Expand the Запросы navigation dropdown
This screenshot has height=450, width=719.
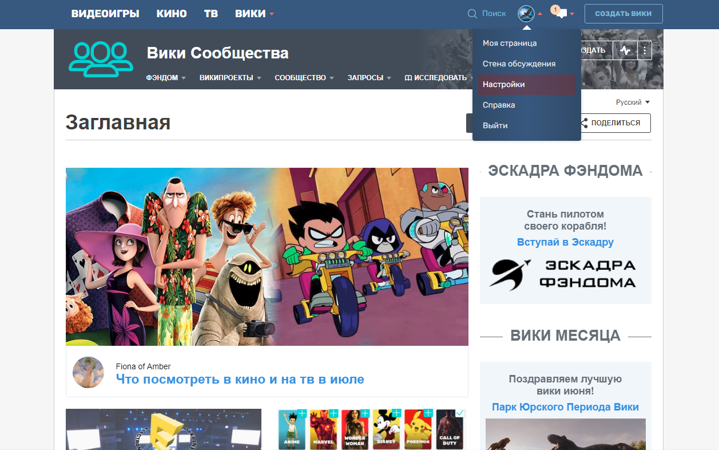point(389,78)
